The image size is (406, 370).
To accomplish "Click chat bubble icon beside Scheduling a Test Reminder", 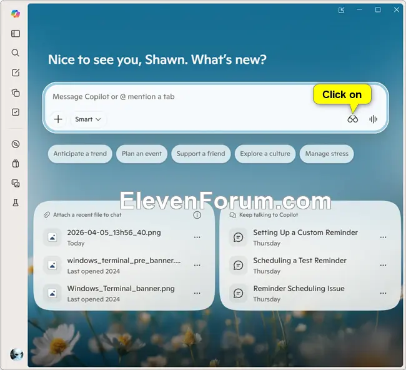I will 238,265.
